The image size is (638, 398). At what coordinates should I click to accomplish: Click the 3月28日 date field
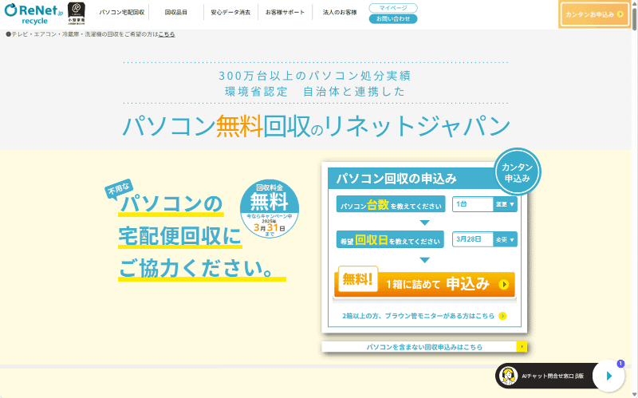[x=473, y=240]
